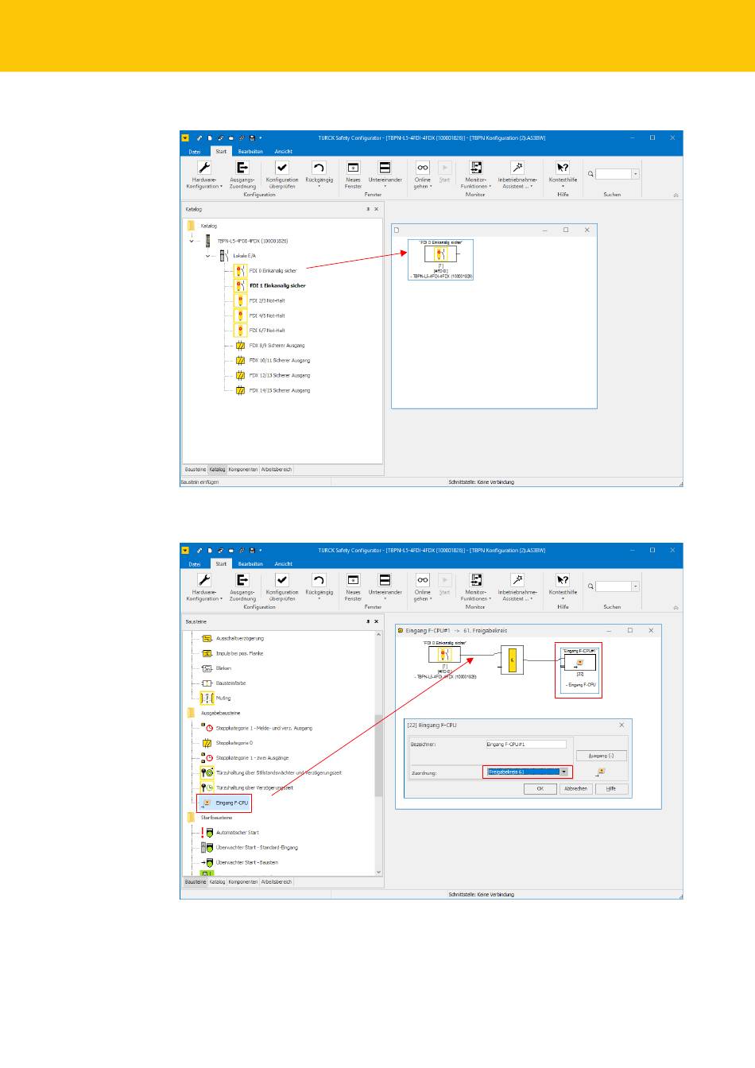Click the Ausgang (-) button in dialog
The width and height of the screenshot is (755, 1068).
pyautogui.click(x=601, y=756)
